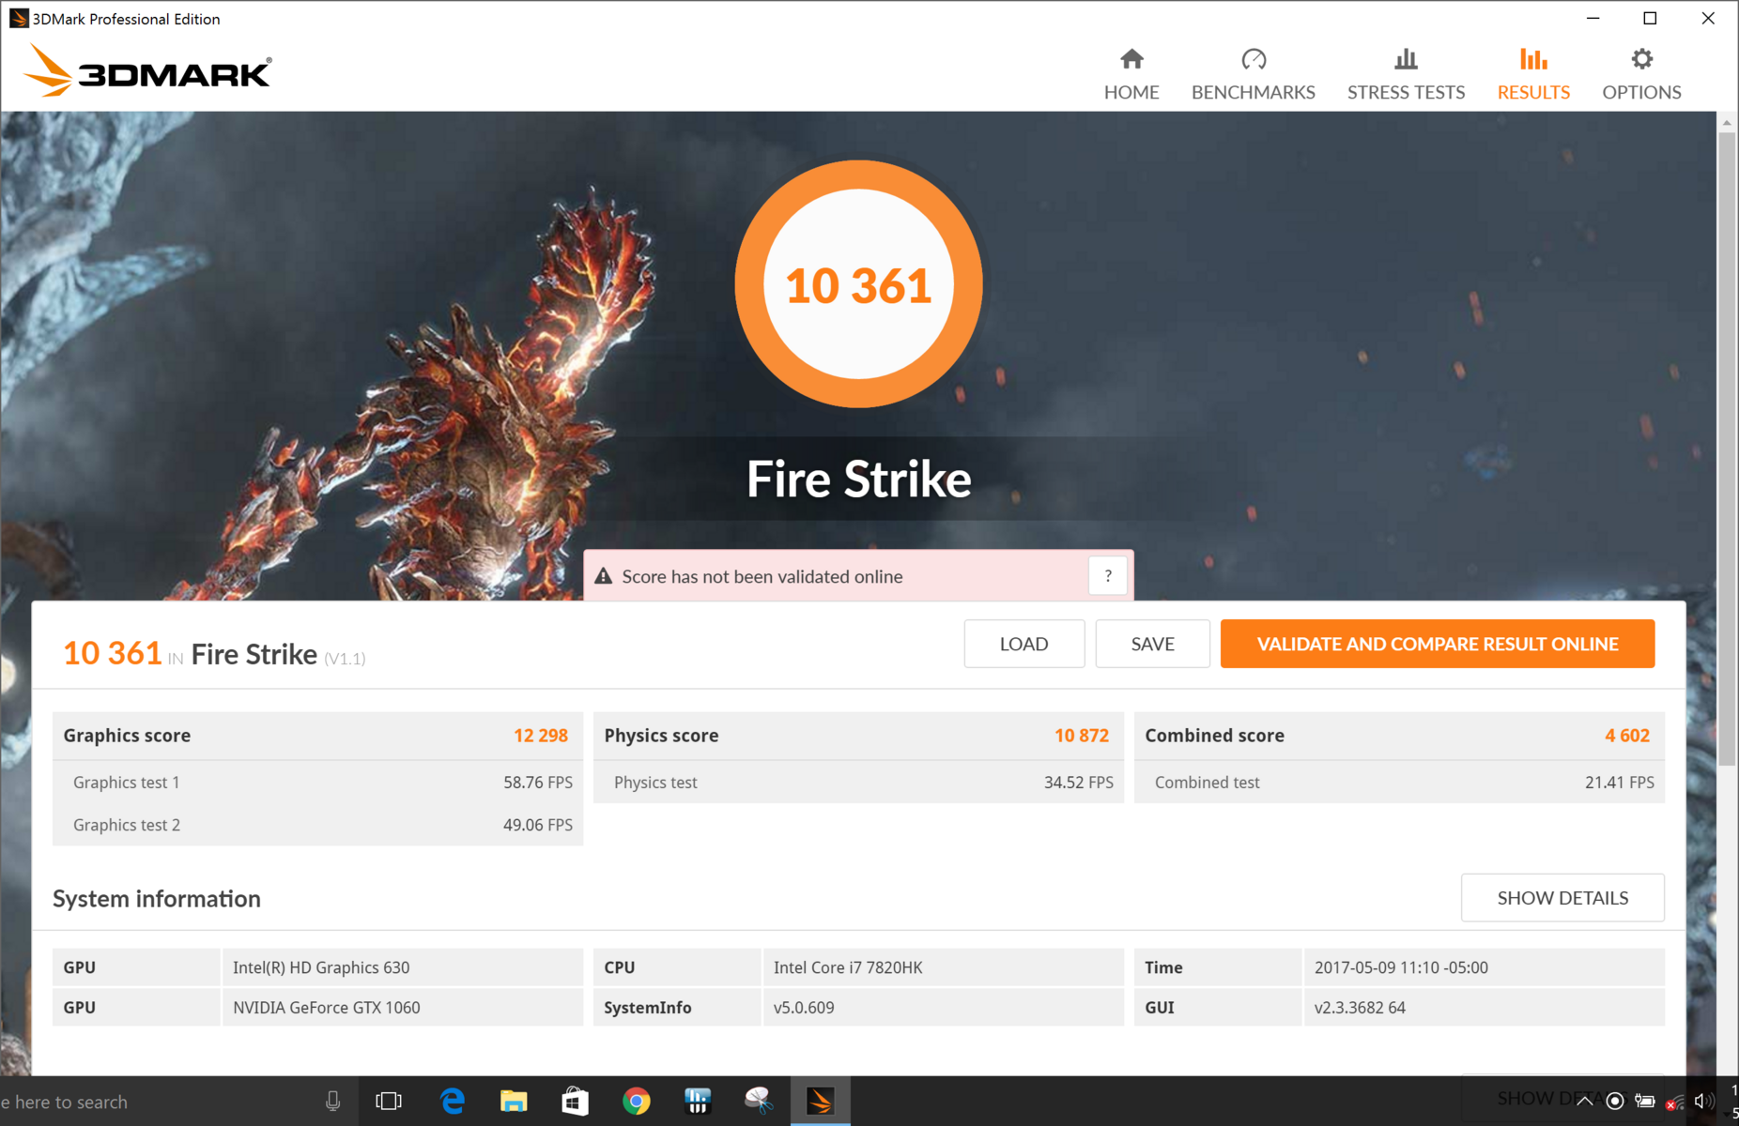The image size is (1739, 1126).
Task: Click the GUI version v2.3.3682 64
Action: [1360, 1007]
